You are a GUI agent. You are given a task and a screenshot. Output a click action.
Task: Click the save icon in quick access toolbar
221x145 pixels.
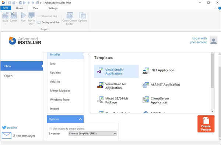[10, 3]
